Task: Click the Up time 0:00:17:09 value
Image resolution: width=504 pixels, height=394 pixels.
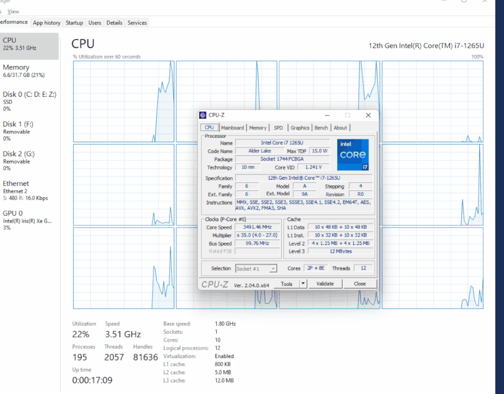Action: pos(92,380)
